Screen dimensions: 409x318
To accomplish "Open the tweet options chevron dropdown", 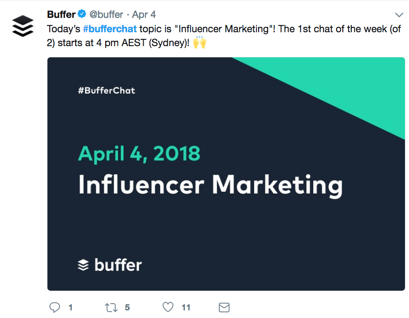I will (399, 15).
